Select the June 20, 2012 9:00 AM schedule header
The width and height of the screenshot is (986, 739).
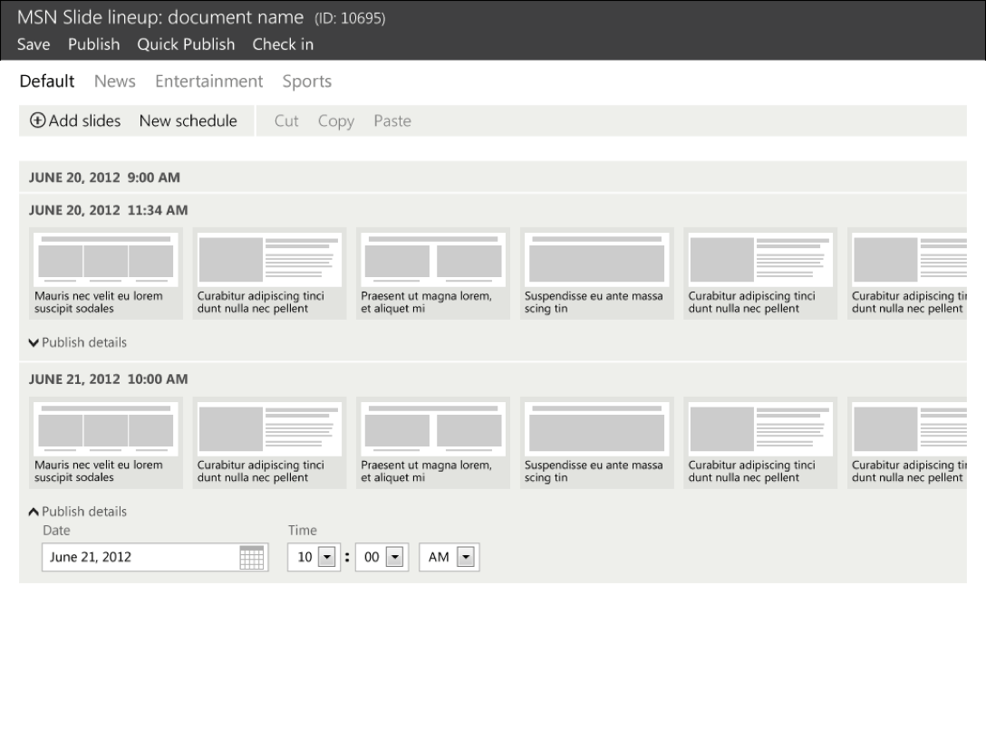click(x=492, y=178)
